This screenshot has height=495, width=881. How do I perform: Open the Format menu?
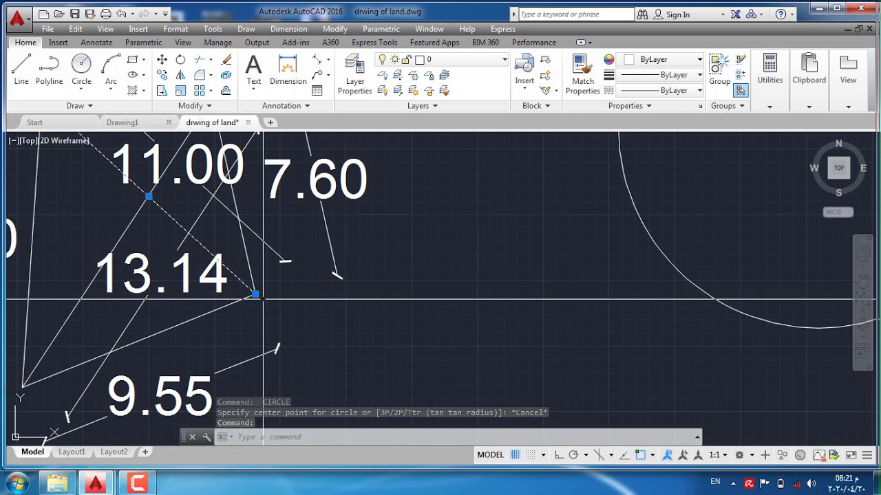pyautogui.click(x=176, y=29)
